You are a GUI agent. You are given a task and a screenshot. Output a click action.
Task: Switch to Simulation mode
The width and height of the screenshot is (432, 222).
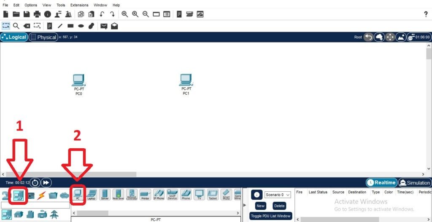[x=414, y=182]
